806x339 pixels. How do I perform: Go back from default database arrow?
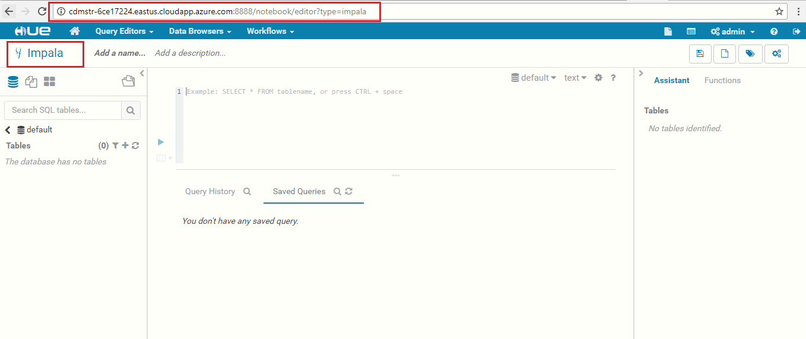click(8, 130)
